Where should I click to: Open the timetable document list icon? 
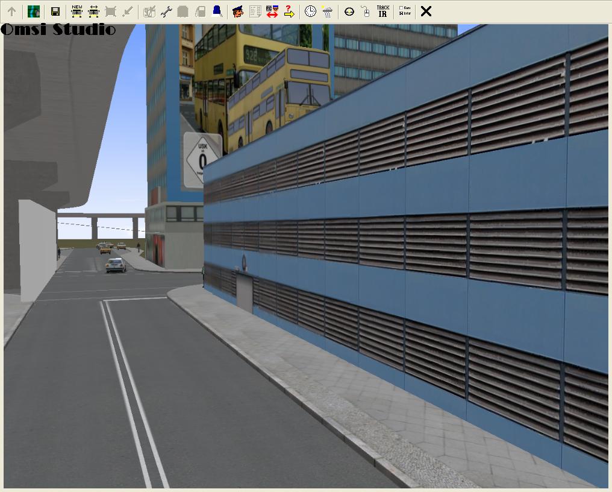click(255, 11)
